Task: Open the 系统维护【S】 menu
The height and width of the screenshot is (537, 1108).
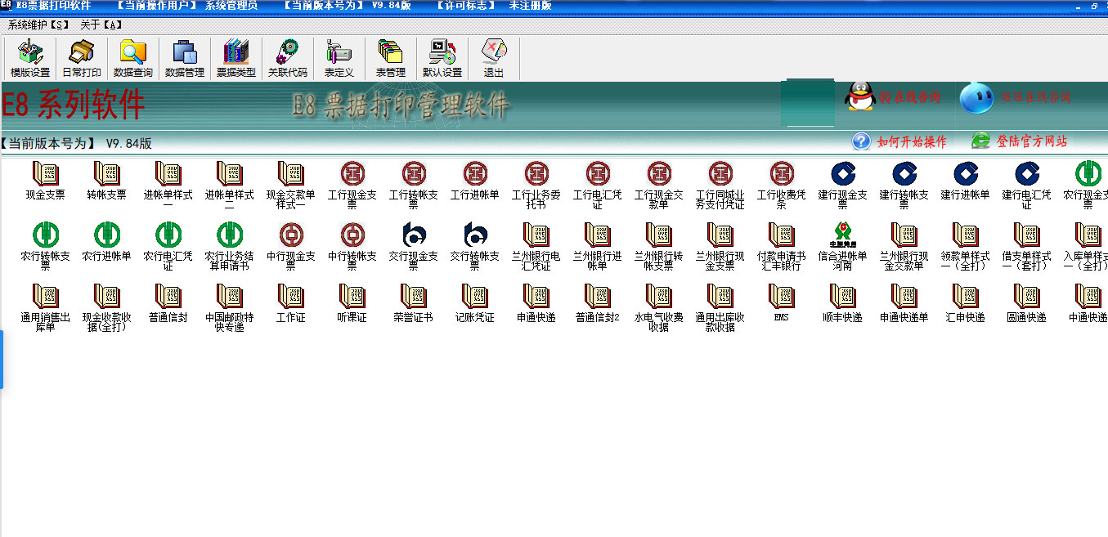Action: 38,25
